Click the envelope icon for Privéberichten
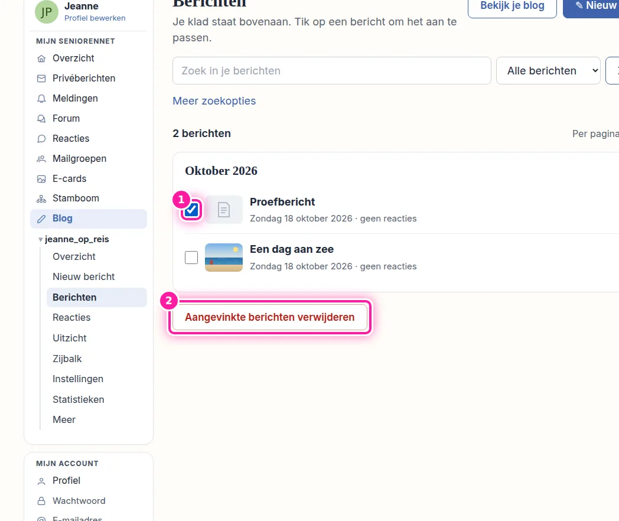This screenshot has width=619, height=521. point(41,79)
